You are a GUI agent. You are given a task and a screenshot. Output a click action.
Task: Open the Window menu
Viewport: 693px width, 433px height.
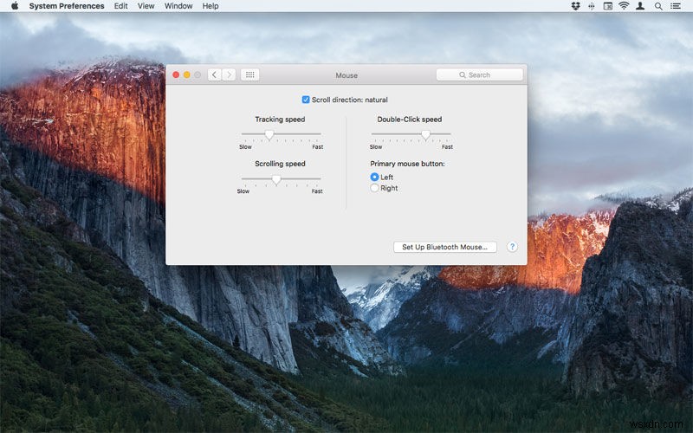[178, 6]
